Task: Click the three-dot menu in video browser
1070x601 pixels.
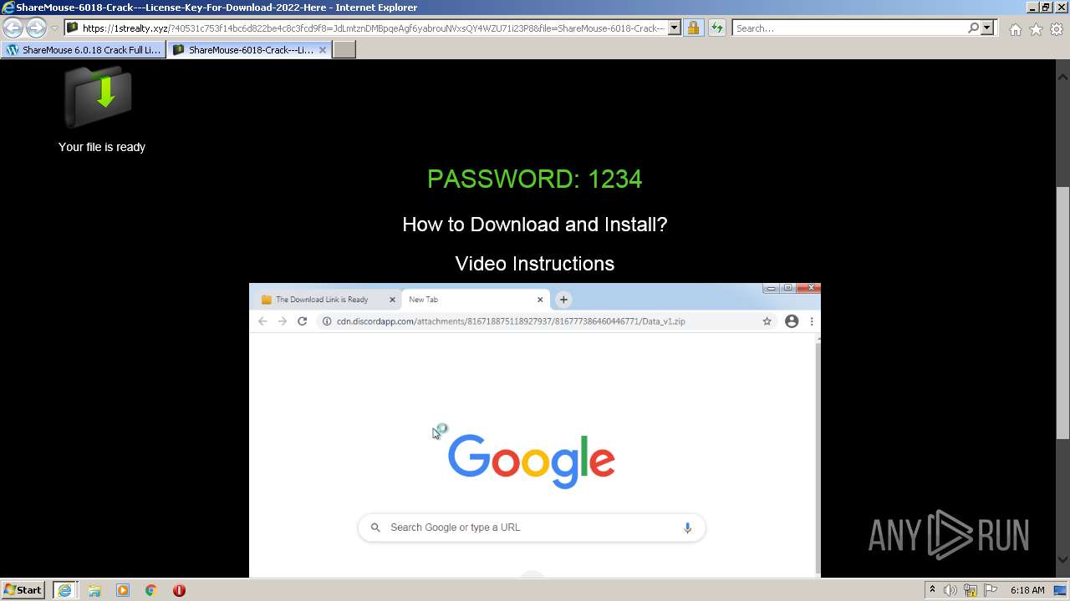Action: coord(812,321)
